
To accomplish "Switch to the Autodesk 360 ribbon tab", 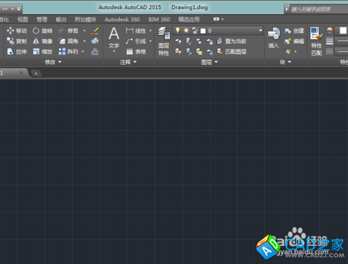I will pos(122,19).
